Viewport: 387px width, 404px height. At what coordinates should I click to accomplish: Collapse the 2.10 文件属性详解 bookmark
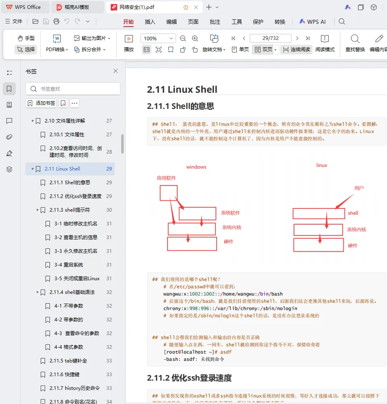pyautogui.click(x=33, y=121)
